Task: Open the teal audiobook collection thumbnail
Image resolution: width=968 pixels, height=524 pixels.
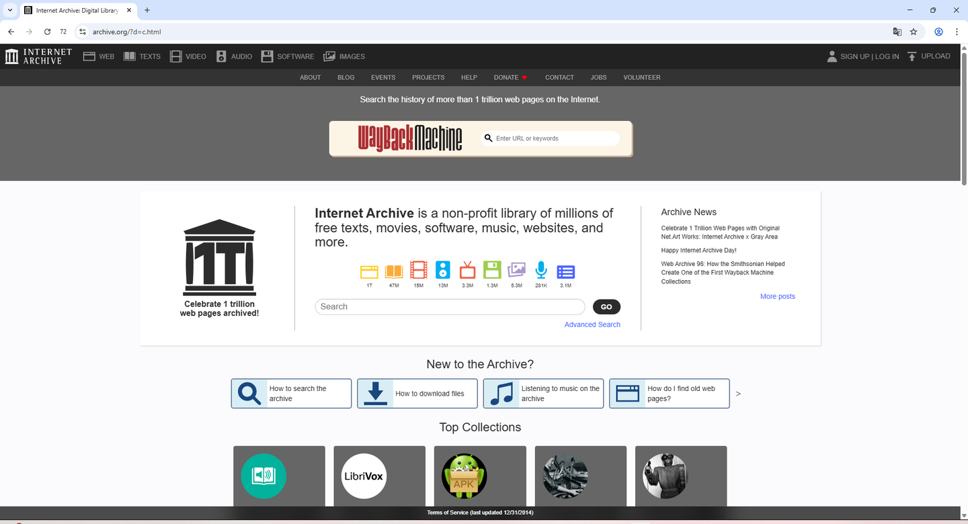Action: point(264,476)
